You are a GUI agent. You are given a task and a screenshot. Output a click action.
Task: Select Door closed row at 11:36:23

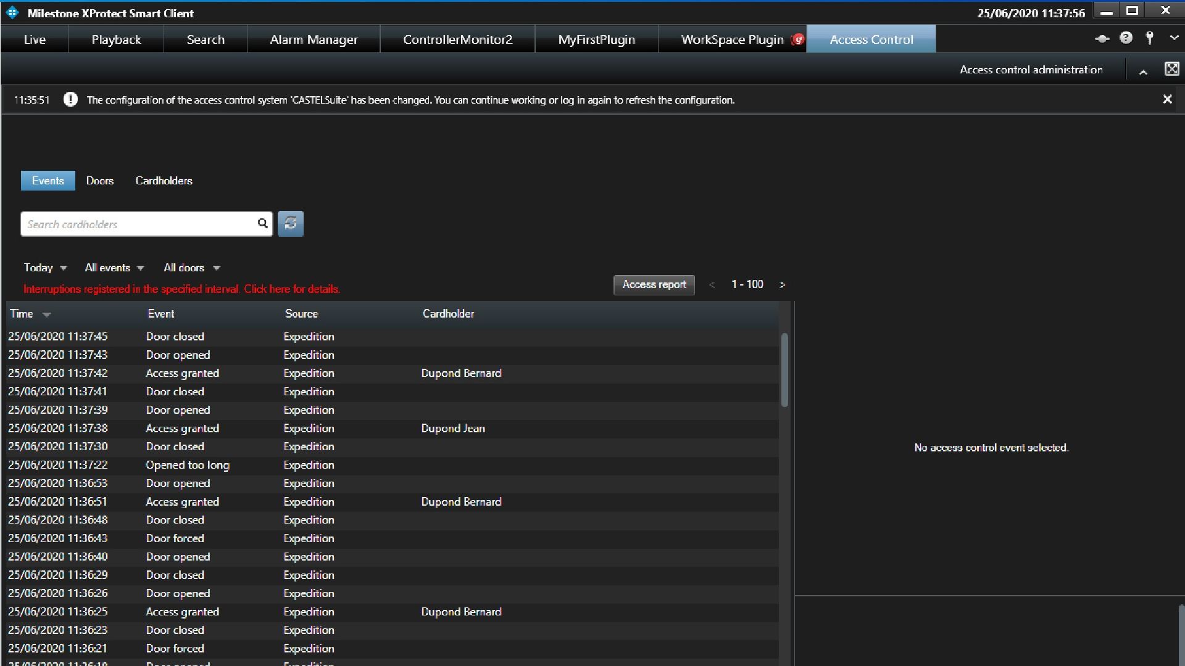[393, 630]
